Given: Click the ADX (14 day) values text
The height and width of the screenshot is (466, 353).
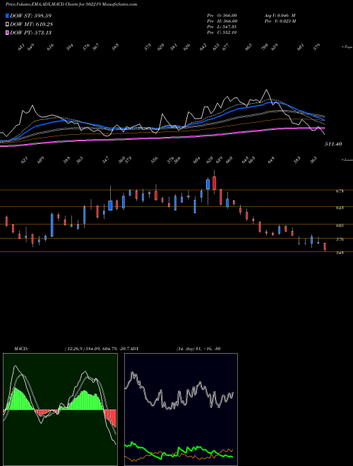Looking at the screenshot, I should pyautogui.click(x=198, y=349).
